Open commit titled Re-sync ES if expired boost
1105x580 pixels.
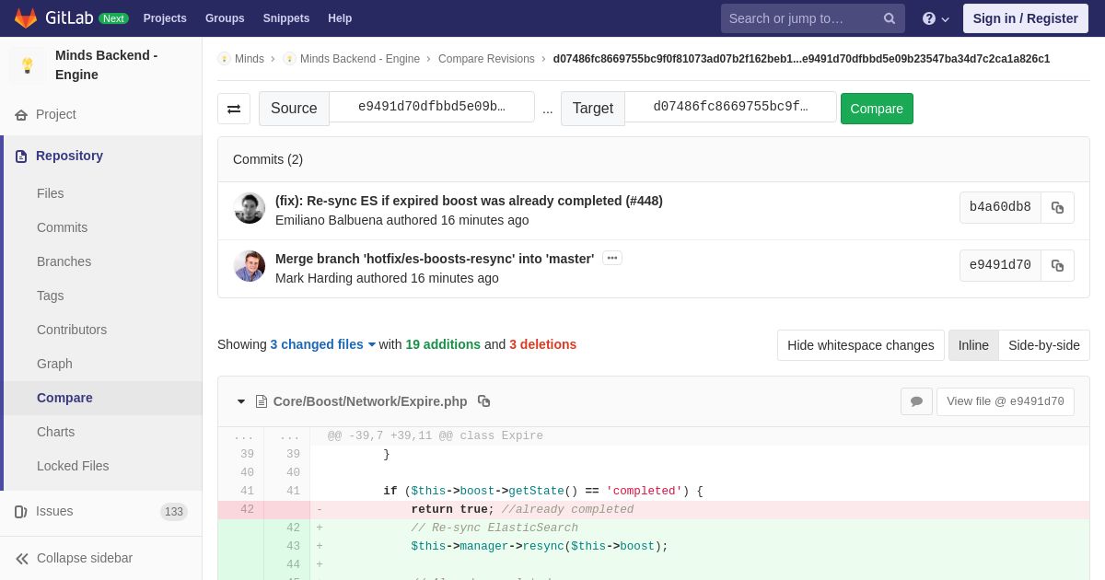(x=469, y=201)
